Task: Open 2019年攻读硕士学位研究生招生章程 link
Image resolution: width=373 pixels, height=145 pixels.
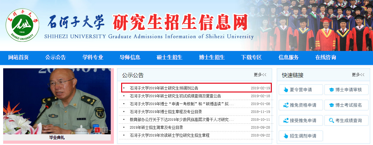Action: click(x=170, y=135)
